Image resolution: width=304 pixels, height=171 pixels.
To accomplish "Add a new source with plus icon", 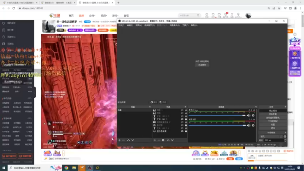I will 155,140.
